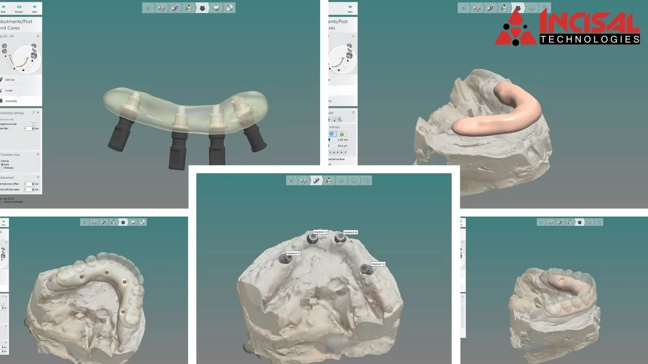This screenshot has height=364, width=648.
Task: Click active third workflow step, center screenshot
Action: point(317,180)
